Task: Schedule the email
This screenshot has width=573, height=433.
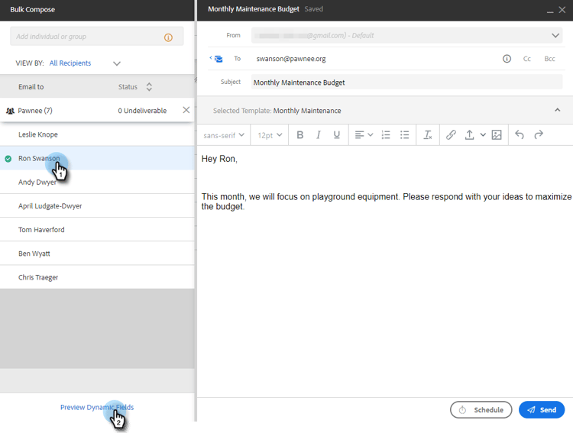Action: pyautogui.click(x=481, y=409)
